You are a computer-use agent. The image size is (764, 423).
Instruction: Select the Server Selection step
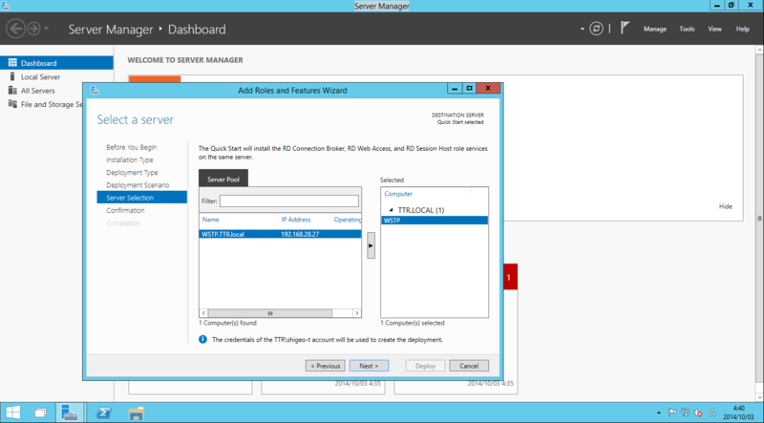click(x=141, y=198)
